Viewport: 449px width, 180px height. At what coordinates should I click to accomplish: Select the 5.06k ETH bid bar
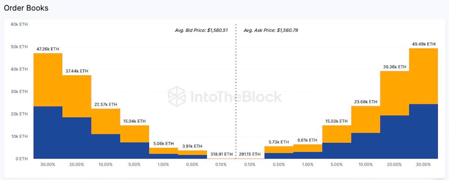click(x=163, y=151)
